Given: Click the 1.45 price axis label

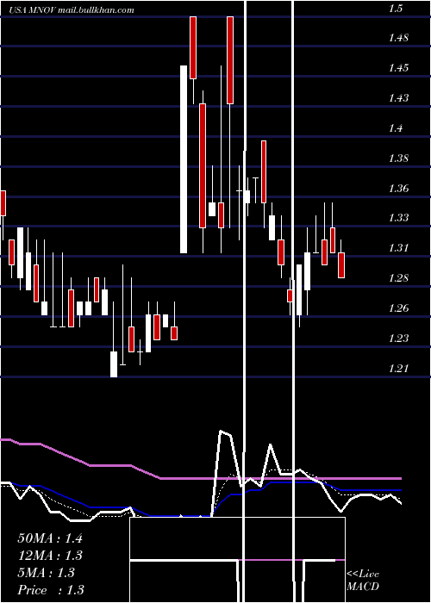Looking at the screenshot, I should click(398, 68).
